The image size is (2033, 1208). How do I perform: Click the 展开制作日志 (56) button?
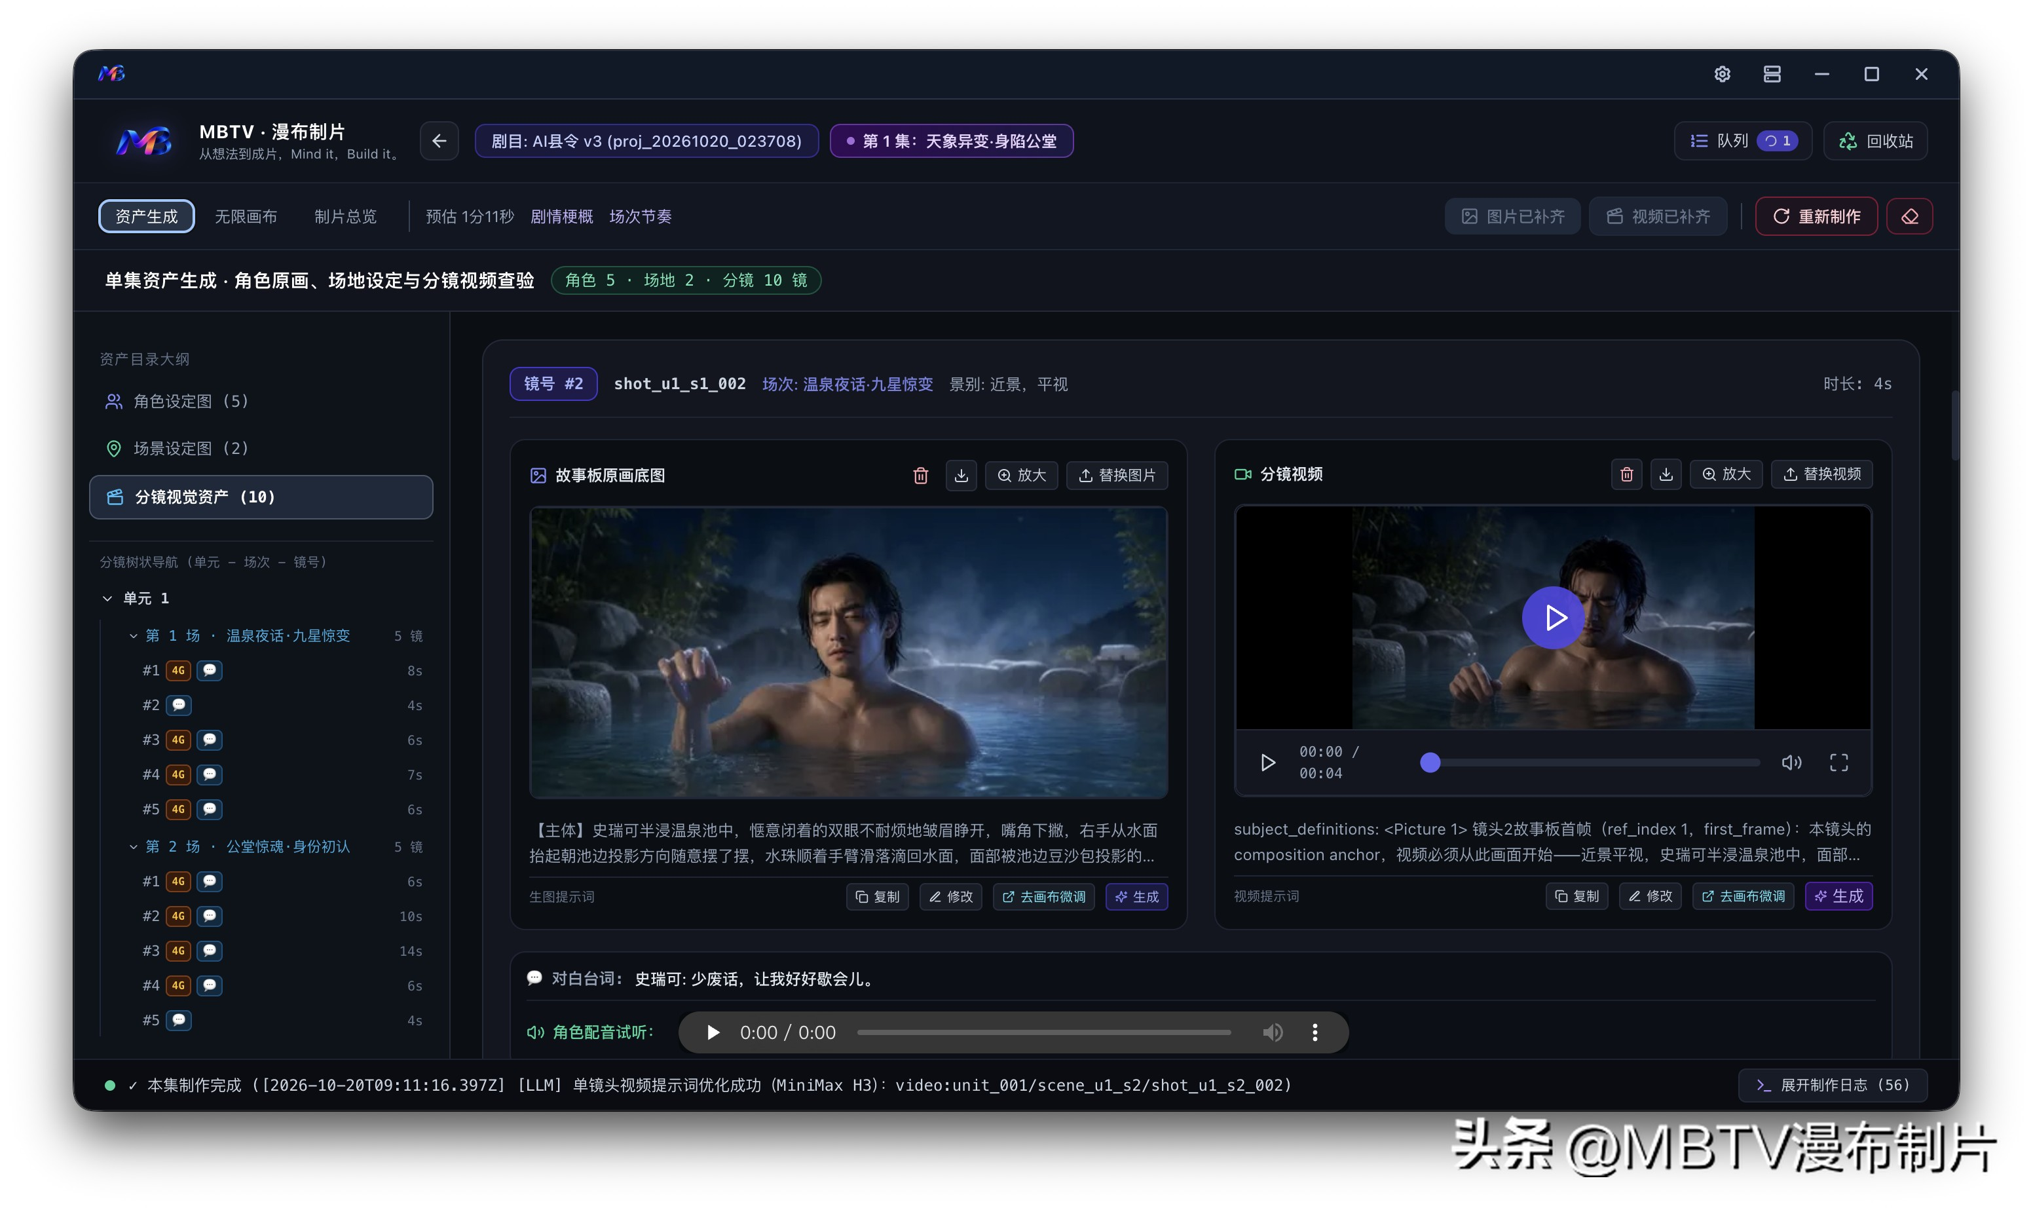[1833, 1085]
